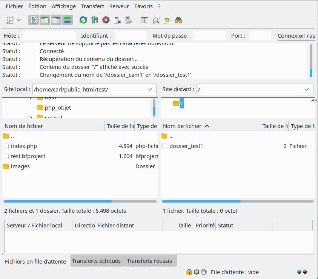Click the process queue toolbar icon
The width and height of the screenshot is (318, 279).
pyautogui.click(x=95, y=20)
